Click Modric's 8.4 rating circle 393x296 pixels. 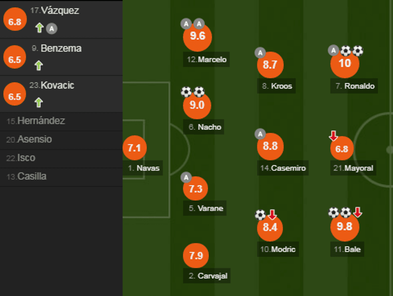pyautogui.click(x=270, y=228)
